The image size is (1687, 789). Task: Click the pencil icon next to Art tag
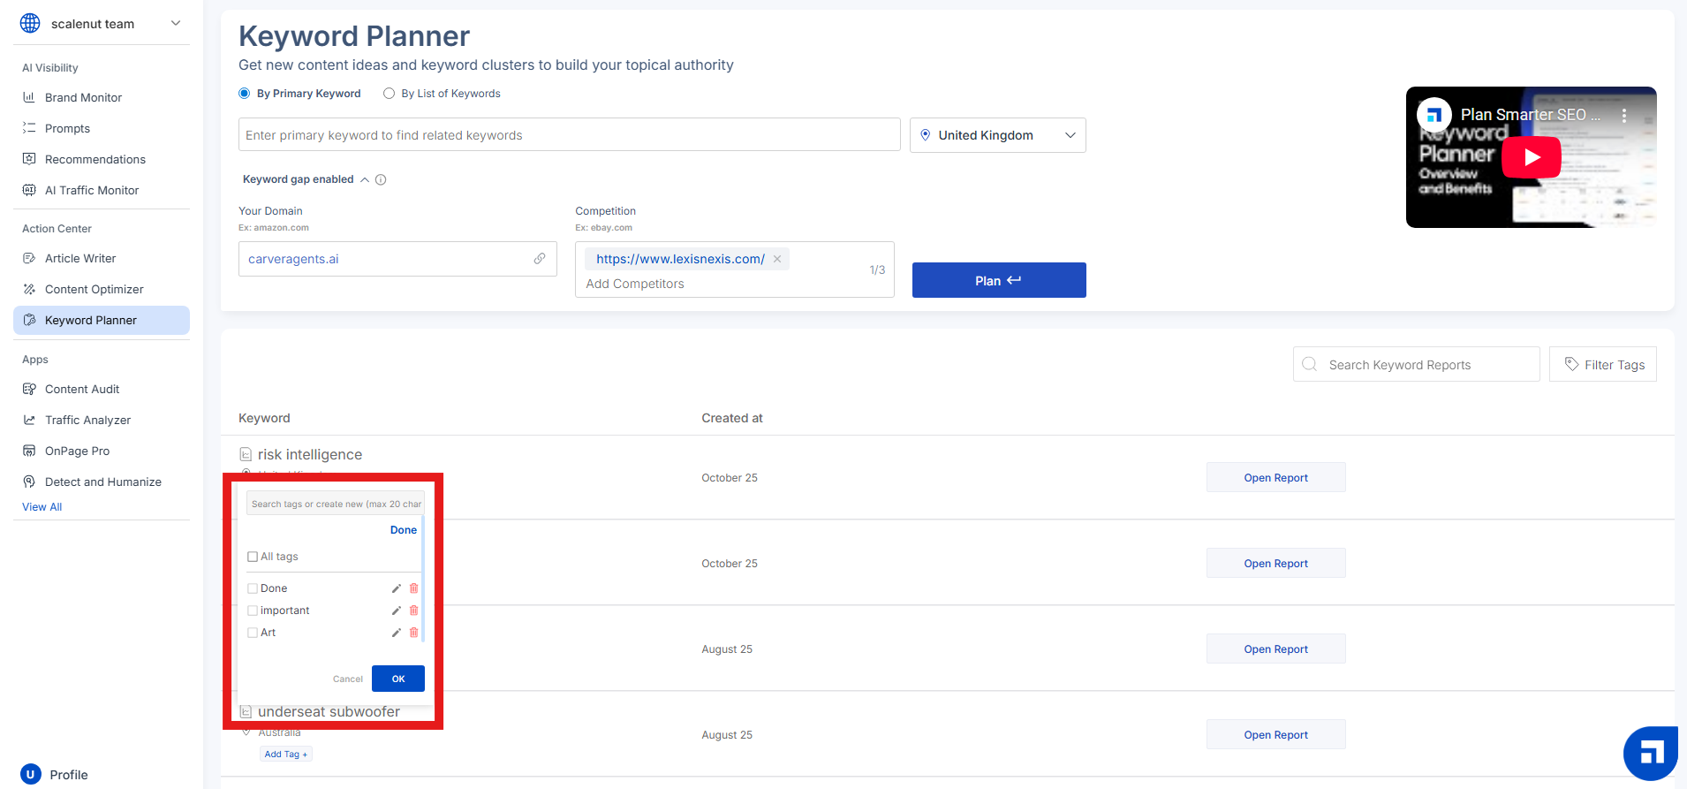[397, 633]
